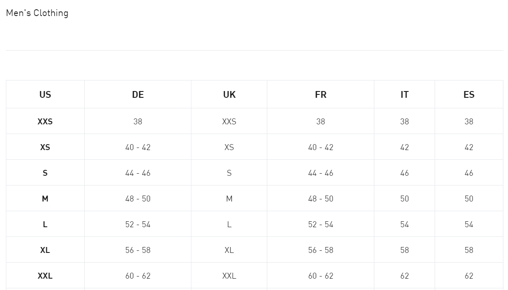The image size is (508, 290).
Task: Select the IT column header
Action: [x=404, y=95]
